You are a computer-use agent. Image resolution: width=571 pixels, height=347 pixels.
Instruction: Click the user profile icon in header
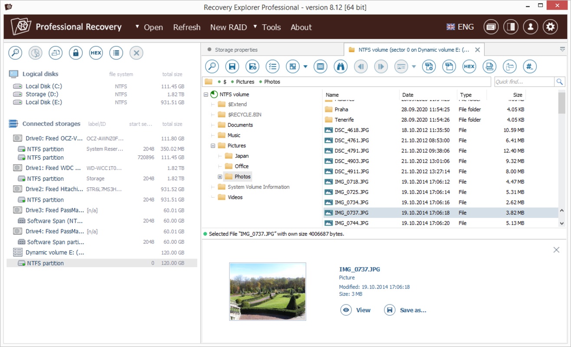(x=530, y=27)
